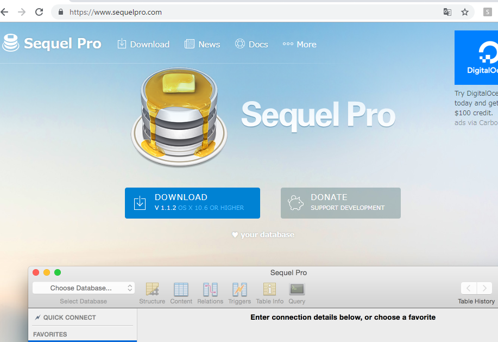Select the Query editor icon
Viewport: 498px width, 342px height.
click(297, 289)
